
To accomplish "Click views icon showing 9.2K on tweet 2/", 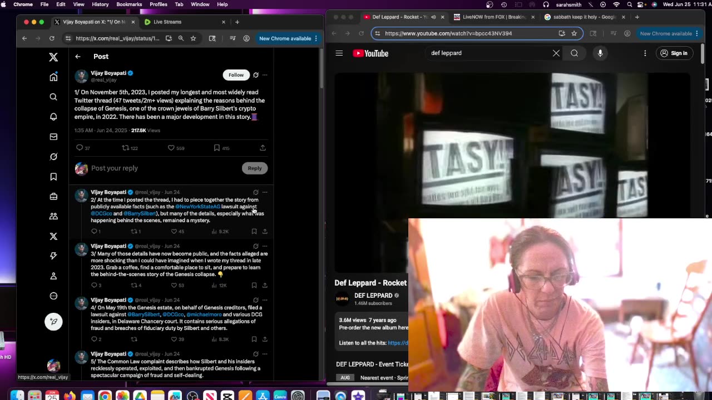I will pos(214,231).
